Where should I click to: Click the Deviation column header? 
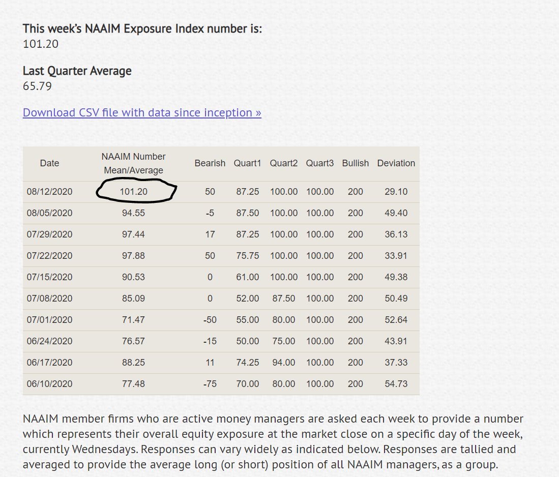(x=396, y=163)
